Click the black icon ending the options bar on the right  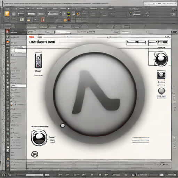[174, 32]
